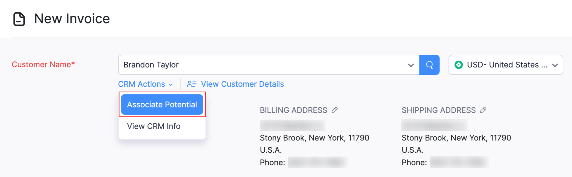Select View CRM Info menu entry
Viewport: 572px width, 177px height.
coord(154,126)
